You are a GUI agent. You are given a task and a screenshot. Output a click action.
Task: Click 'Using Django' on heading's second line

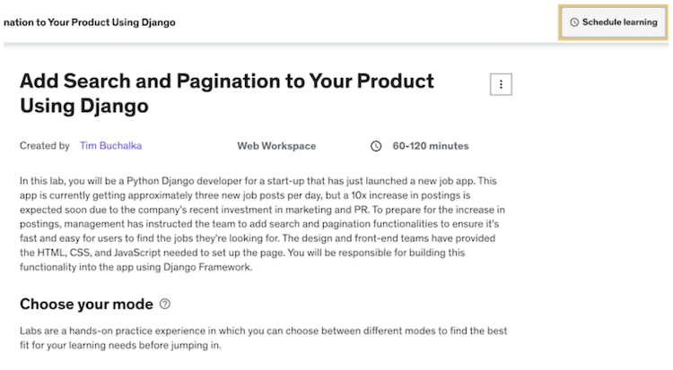(83, 106)
